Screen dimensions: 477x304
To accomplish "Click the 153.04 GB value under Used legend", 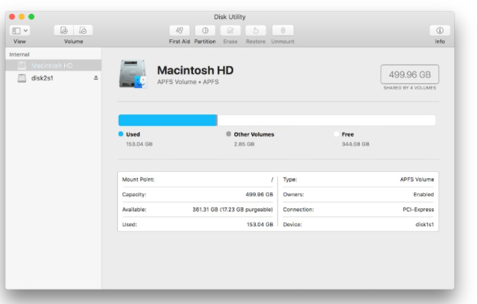I will click(139, 144).
